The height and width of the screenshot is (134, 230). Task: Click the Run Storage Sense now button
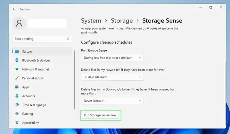100,115
